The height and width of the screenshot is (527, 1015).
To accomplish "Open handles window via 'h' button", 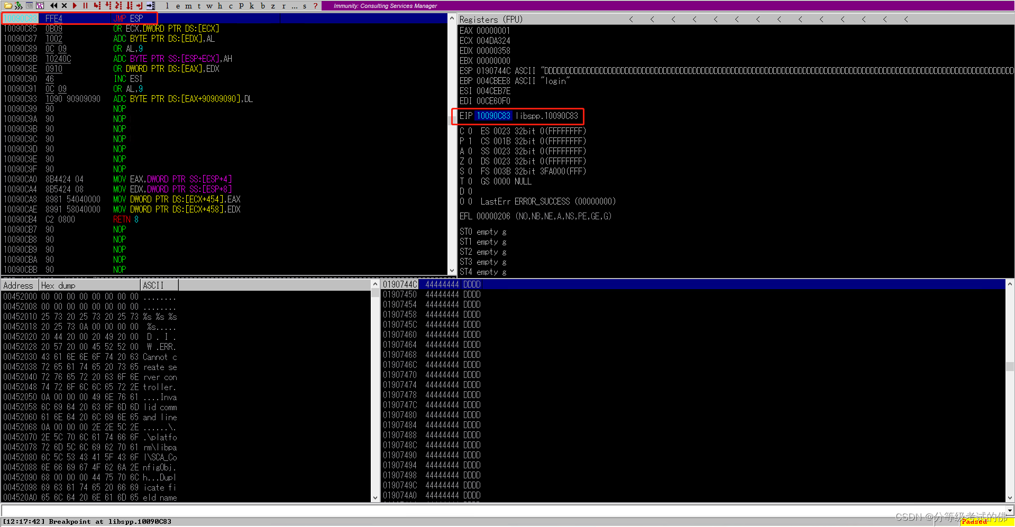I will point(220,6).
